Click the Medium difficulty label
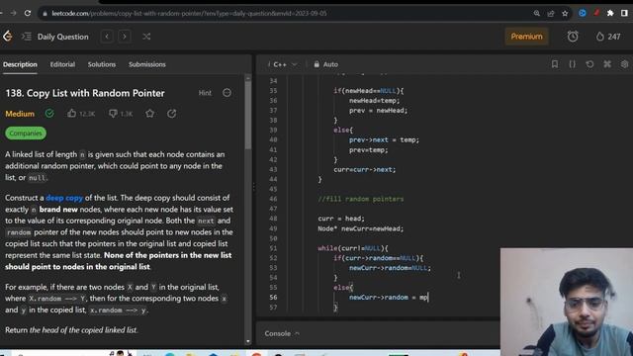Viewport: 633px width, 356px height. pyautogui.click(x=20, y=114)
